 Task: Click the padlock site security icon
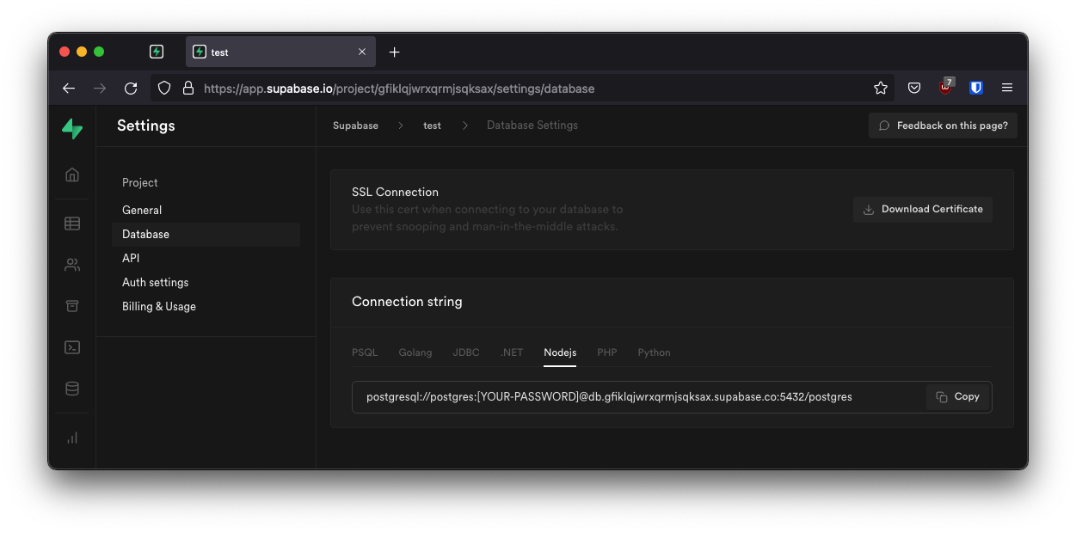coord(188,89)
